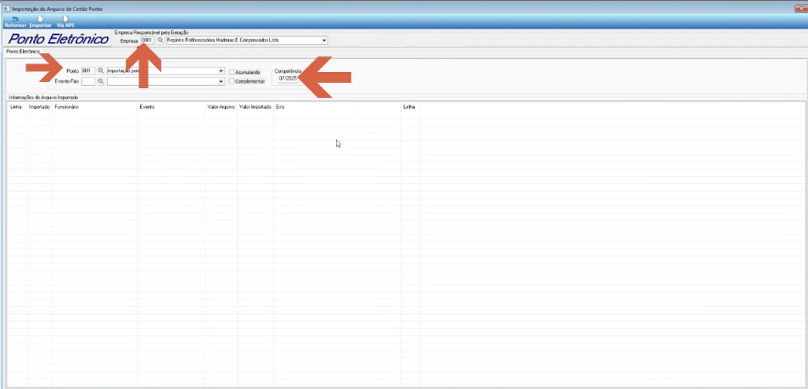Click the Via API toolbar button

click(66, 22)
